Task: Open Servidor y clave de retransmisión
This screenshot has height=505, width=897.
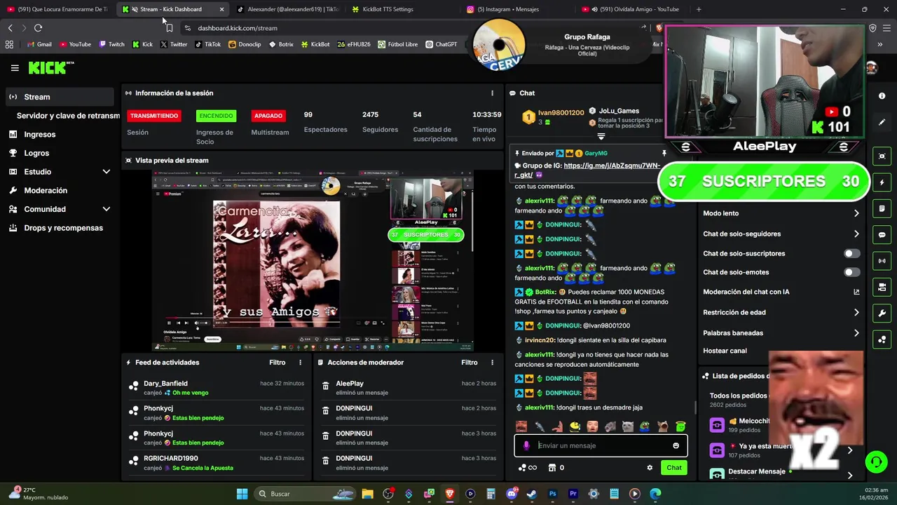Action: tap(68, 116)
